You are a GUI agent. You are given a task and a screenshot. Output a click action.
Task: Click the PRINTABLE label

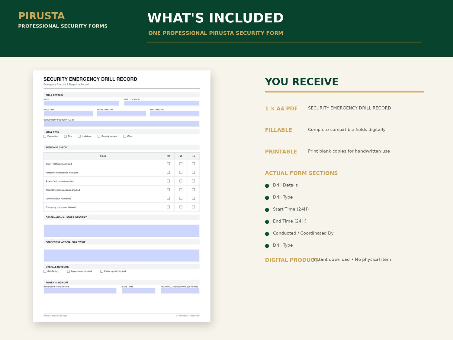click(x=281, y=151)
